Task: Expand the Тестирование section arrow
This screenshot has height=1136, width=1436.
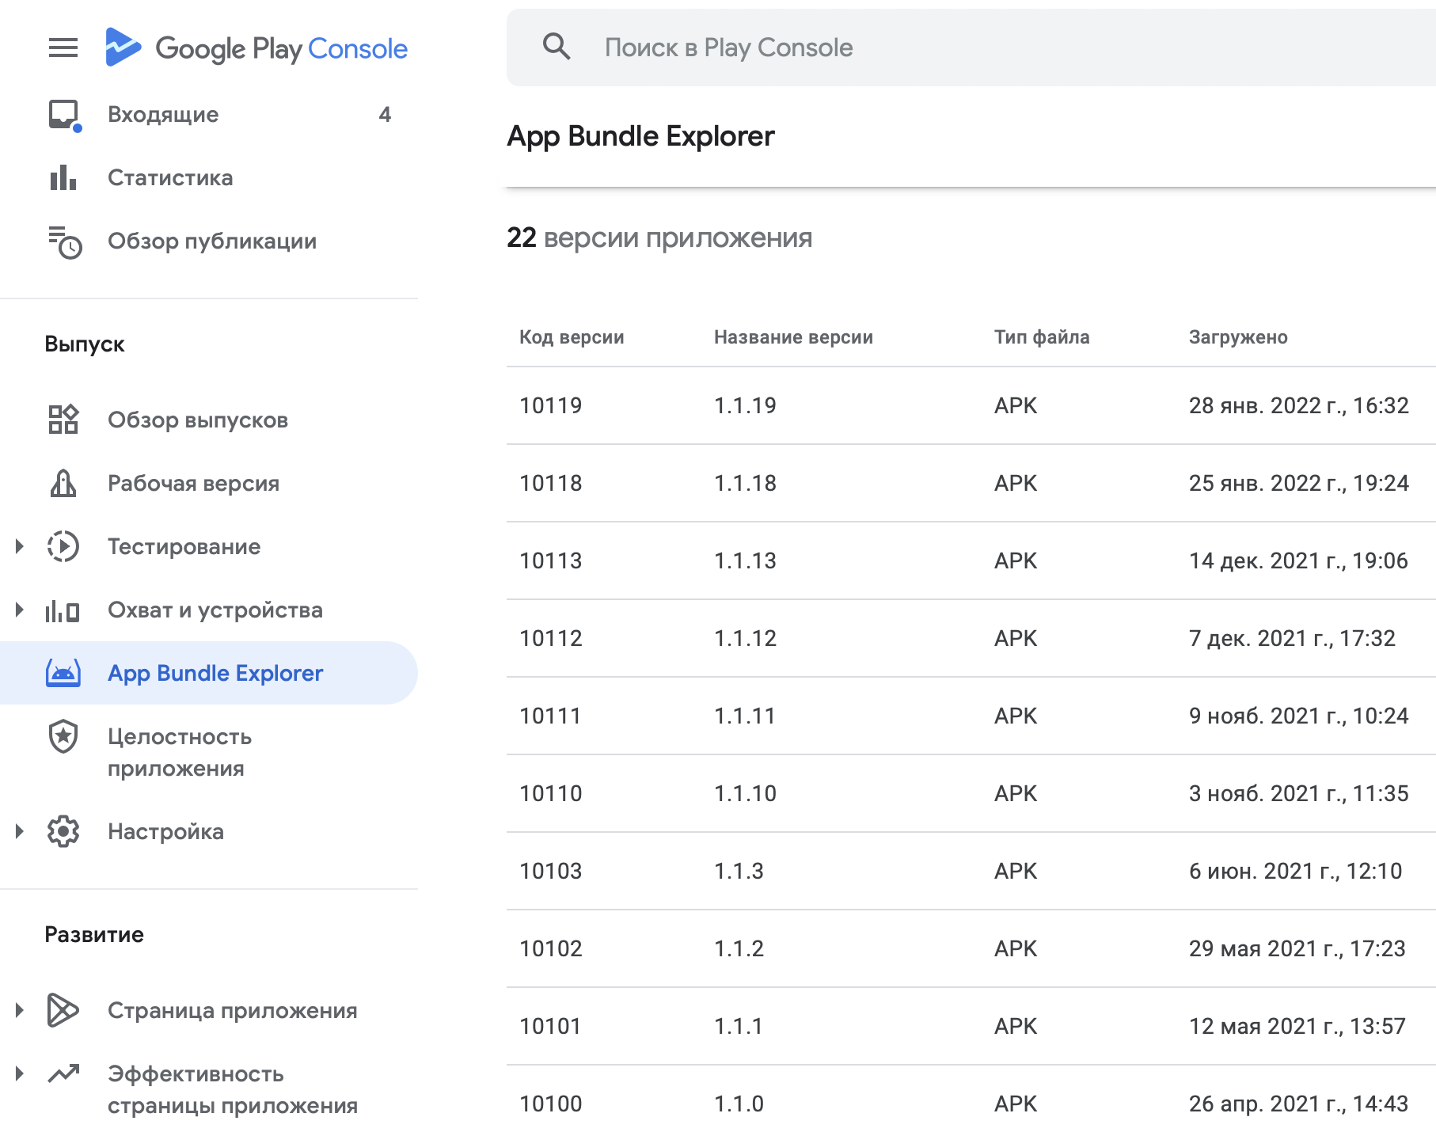Action: pyautogui.click(x=20, y=546)
